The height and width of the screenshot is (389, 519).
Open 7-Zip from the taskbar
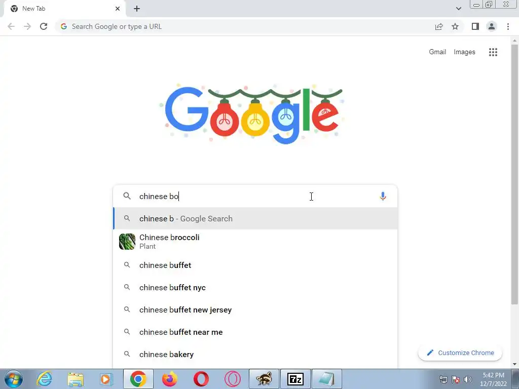click(x=295, y=379)
